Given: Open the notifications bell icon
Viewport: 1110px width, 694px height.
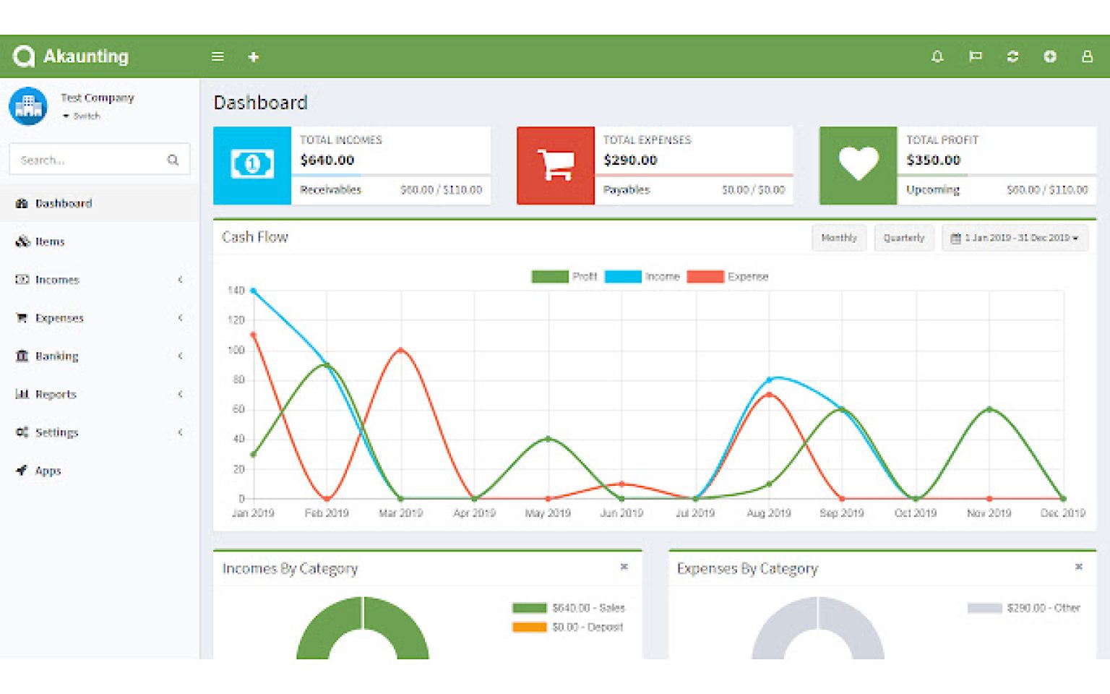Looking at the screenshot, I should pyautogui.click(x=937, y=56).
